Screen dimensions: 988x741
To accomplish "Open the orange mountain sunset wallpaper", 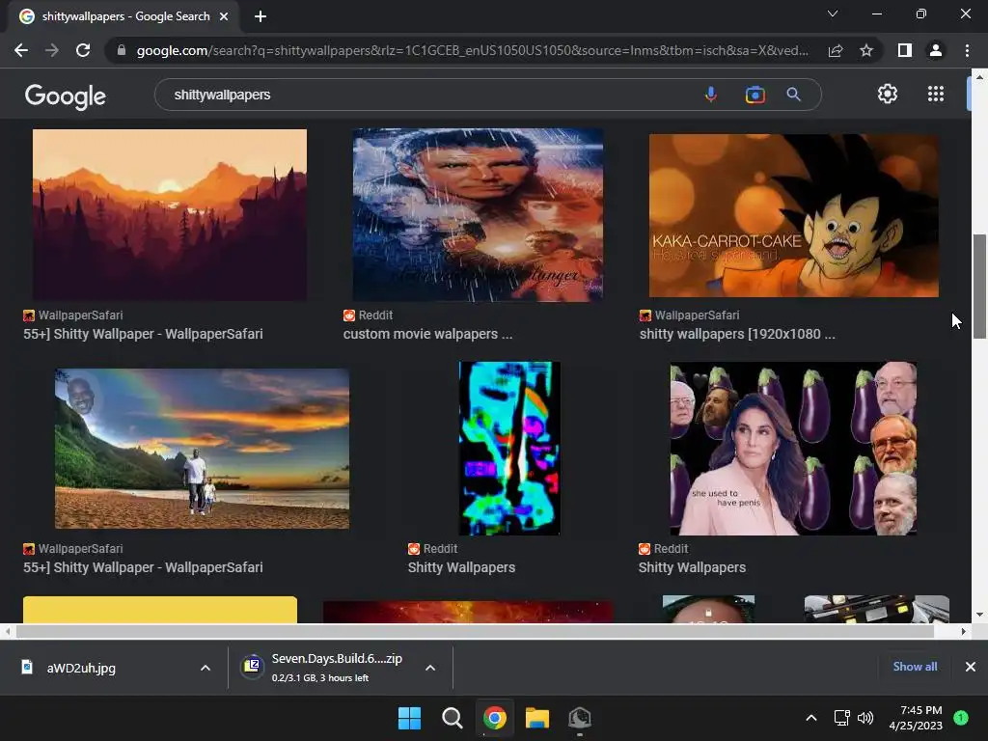I will 170,215.
